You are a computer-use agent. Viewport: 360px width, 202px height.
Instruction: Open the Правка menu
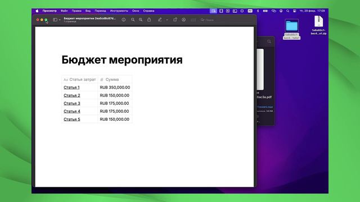(x=76, y=11)
